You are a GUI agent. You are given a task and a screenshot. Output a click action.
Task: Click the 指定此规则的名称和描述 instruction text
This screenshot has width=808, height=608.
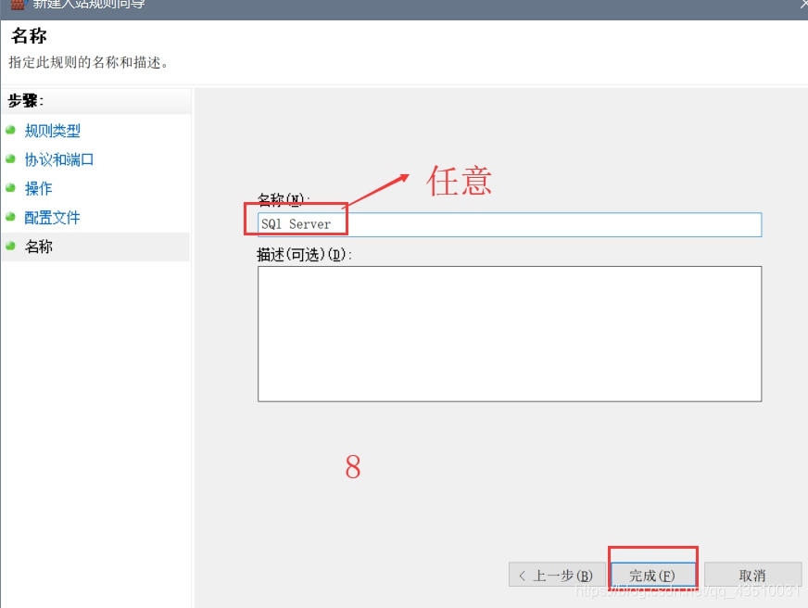[88, 63]
